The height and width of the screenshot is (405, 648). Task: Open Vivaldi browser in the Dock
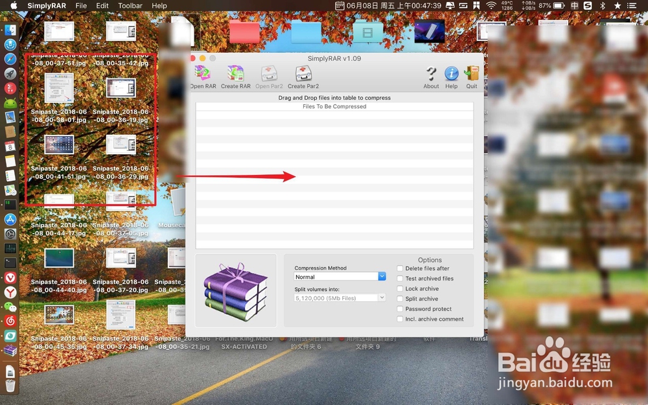pyautogui.click(x=10, y=278)
